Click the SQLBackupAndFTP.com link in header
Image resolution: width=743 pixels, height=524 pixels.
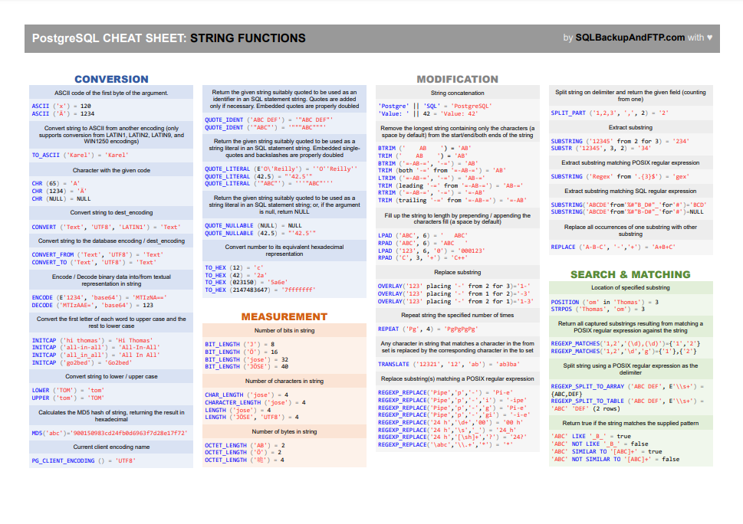(x=630, y=38)
